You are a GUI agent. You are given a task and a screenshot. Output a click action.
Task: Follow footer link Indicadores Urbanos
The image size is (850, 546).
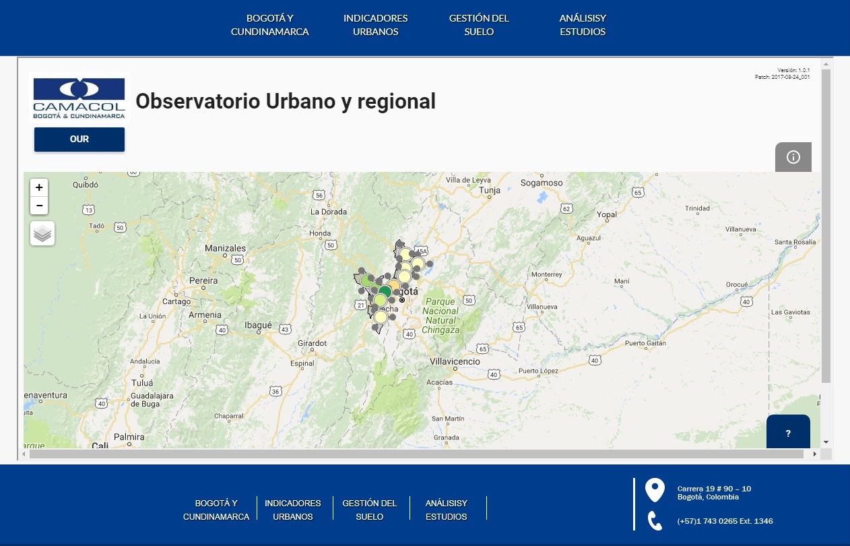293,510
